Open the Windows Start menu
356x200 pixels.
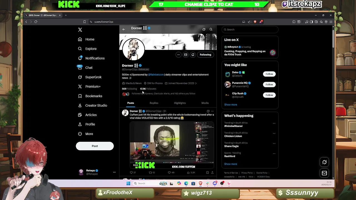[x=128, y=183]
